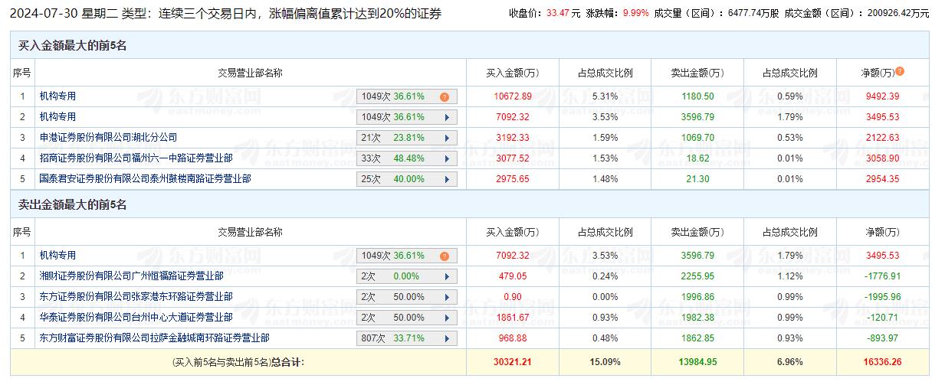
Task: Open 华泰证券台州中心大道证券营业部 link
Action: [x=136, y=318]
